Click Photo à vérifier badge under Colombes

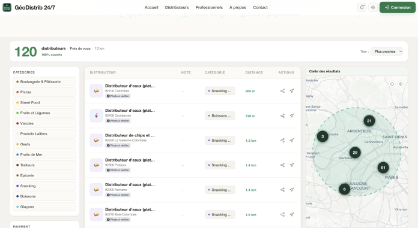118,96
